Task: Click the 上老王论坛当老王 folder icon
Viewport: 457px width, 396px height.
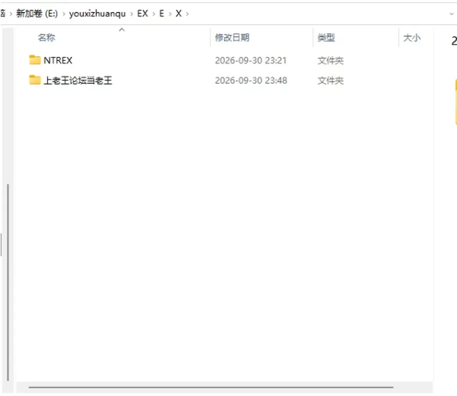Action: [x=35, y=80]
